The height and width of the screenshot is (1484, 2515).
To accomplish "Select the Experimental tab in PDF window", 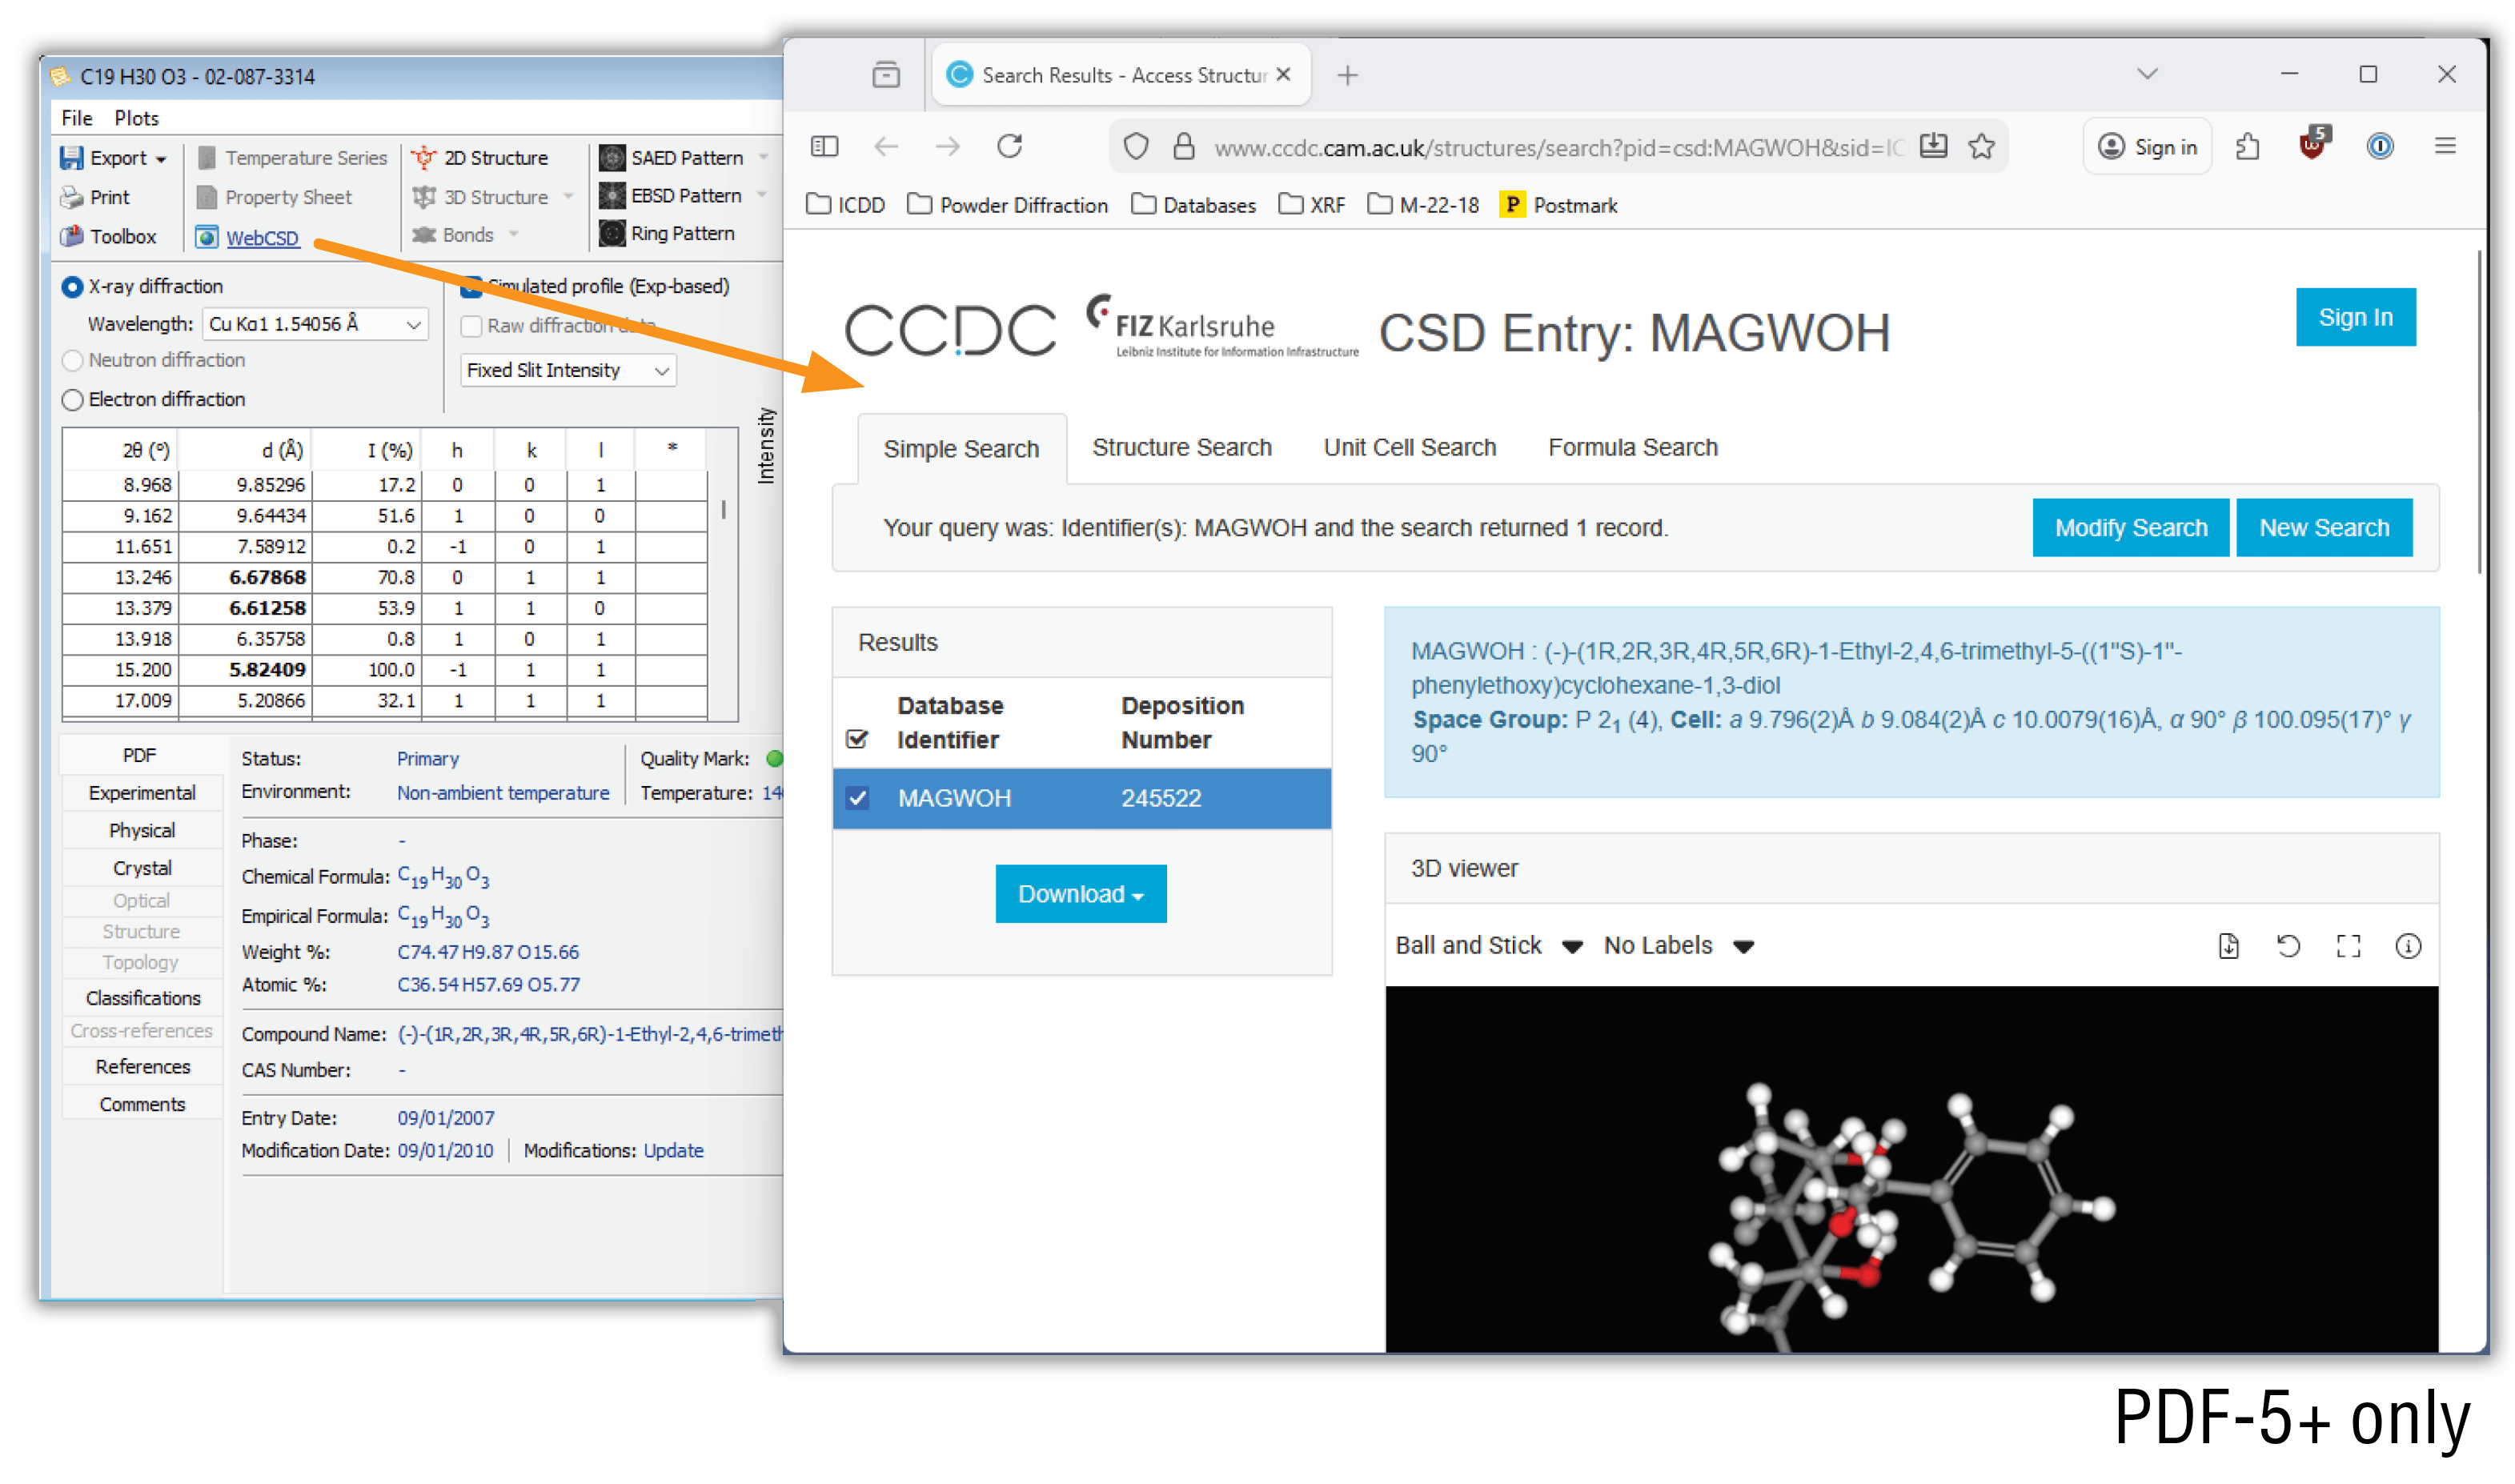I will [x=142, y=792].
